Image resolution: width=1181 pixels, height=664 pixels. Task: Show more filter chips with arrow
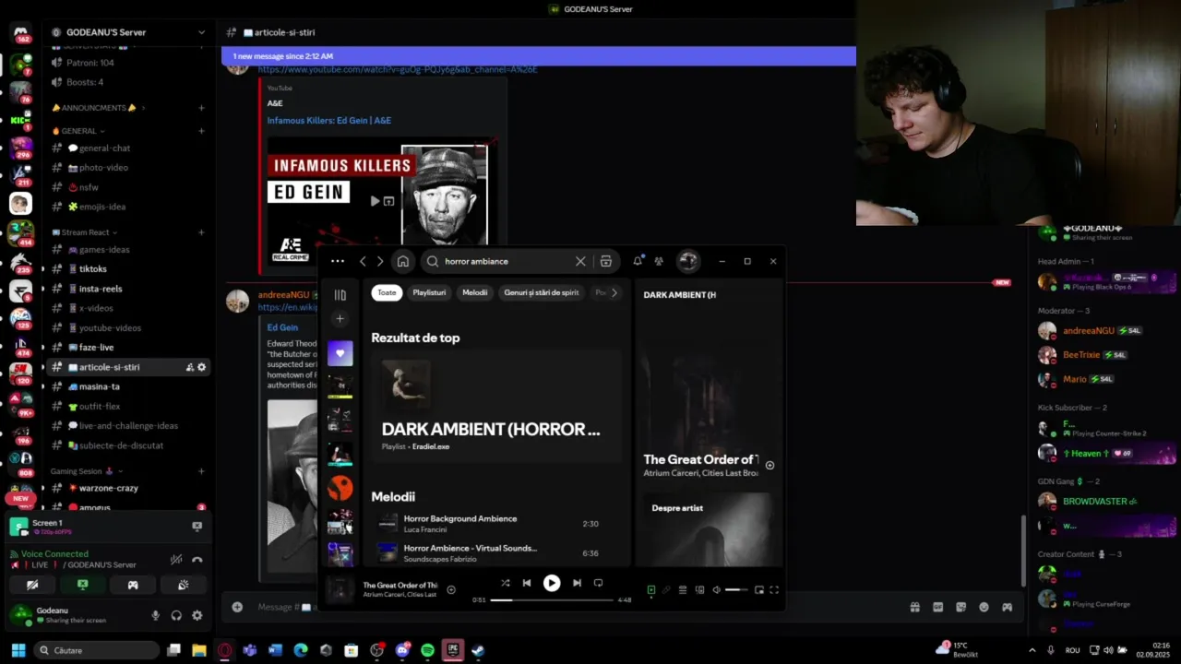(614, 292)
